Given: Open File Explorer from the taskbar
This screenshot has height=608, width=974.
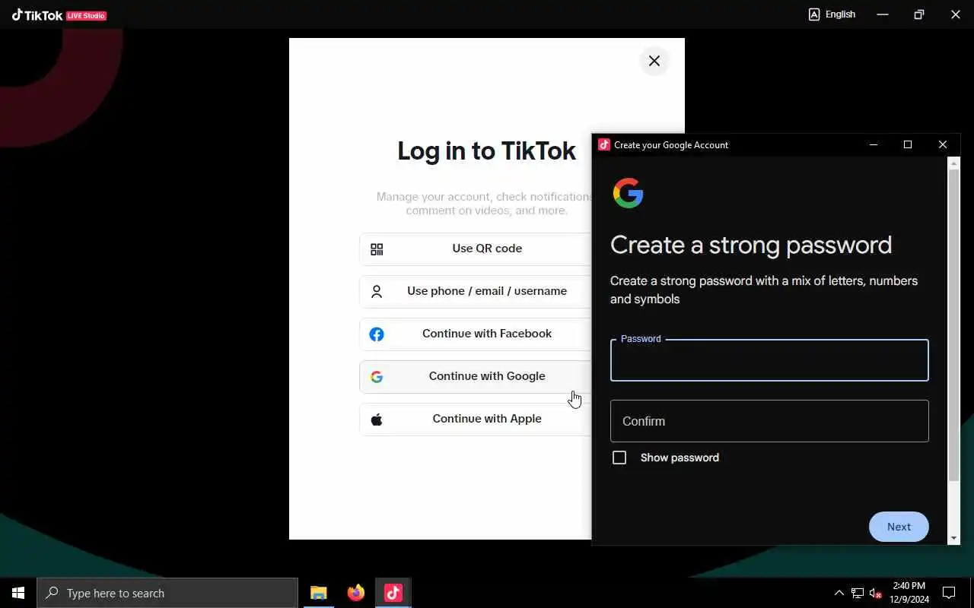Looking at the screenshot, I should pyautogui.click(x=318, y=593).
